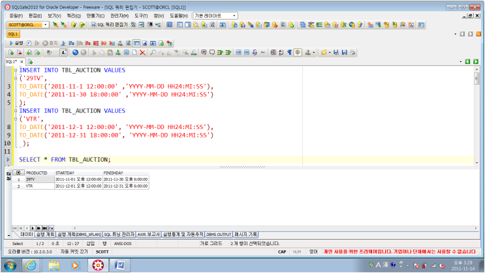This screenshot has height=273, width=485.
Task: Click the printer icon
Action: (x=352, y=53)
